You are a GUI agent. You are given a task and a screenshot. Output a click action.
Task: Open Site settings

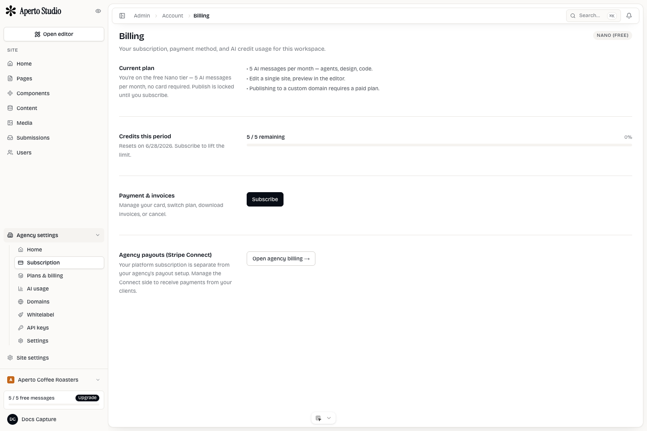(x=54, y=358)
